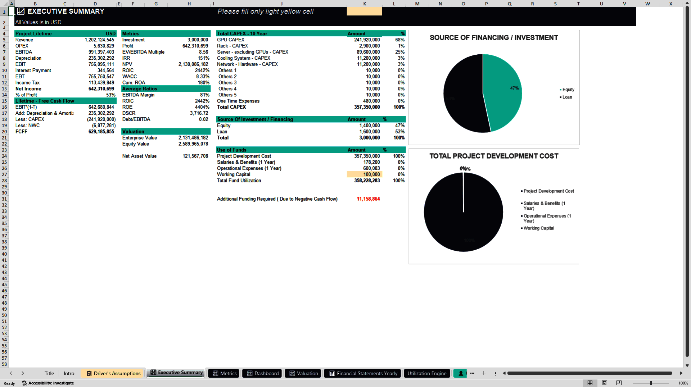Screen dimensions: 691x387
Task: Click the zoom slider handle
Action: pyautogui.click(x=651, y=383)
